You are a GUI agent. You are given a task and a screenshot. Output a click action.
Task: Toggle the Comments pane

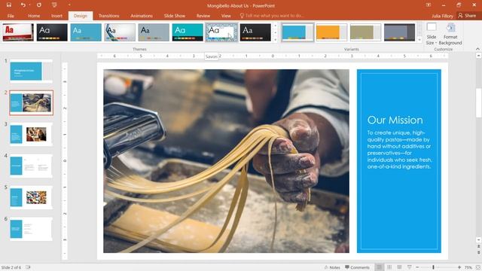357,267
